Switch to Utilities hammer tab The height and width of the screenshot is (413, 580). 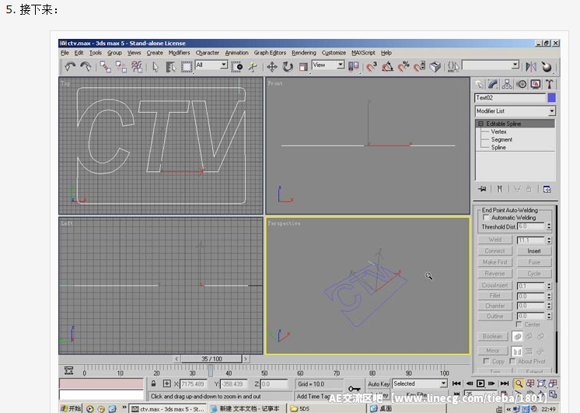pos(550,84)
